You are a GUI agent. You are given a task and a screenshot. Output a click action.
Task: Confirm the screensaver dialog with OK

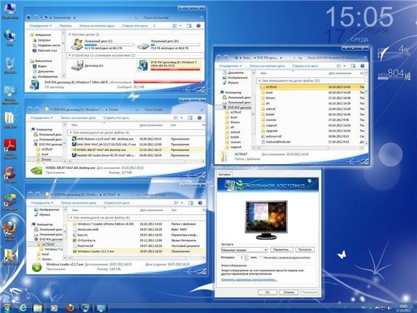pyautogui.click(x=268, y=292)
